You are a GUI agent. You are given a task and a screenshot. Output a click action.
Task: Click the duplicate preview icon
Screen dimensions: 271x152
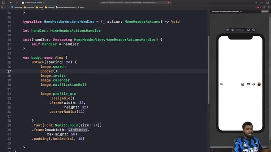(254, 30)
